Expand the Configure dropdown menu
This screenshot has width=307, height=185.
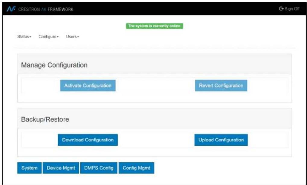pos(49,36)
